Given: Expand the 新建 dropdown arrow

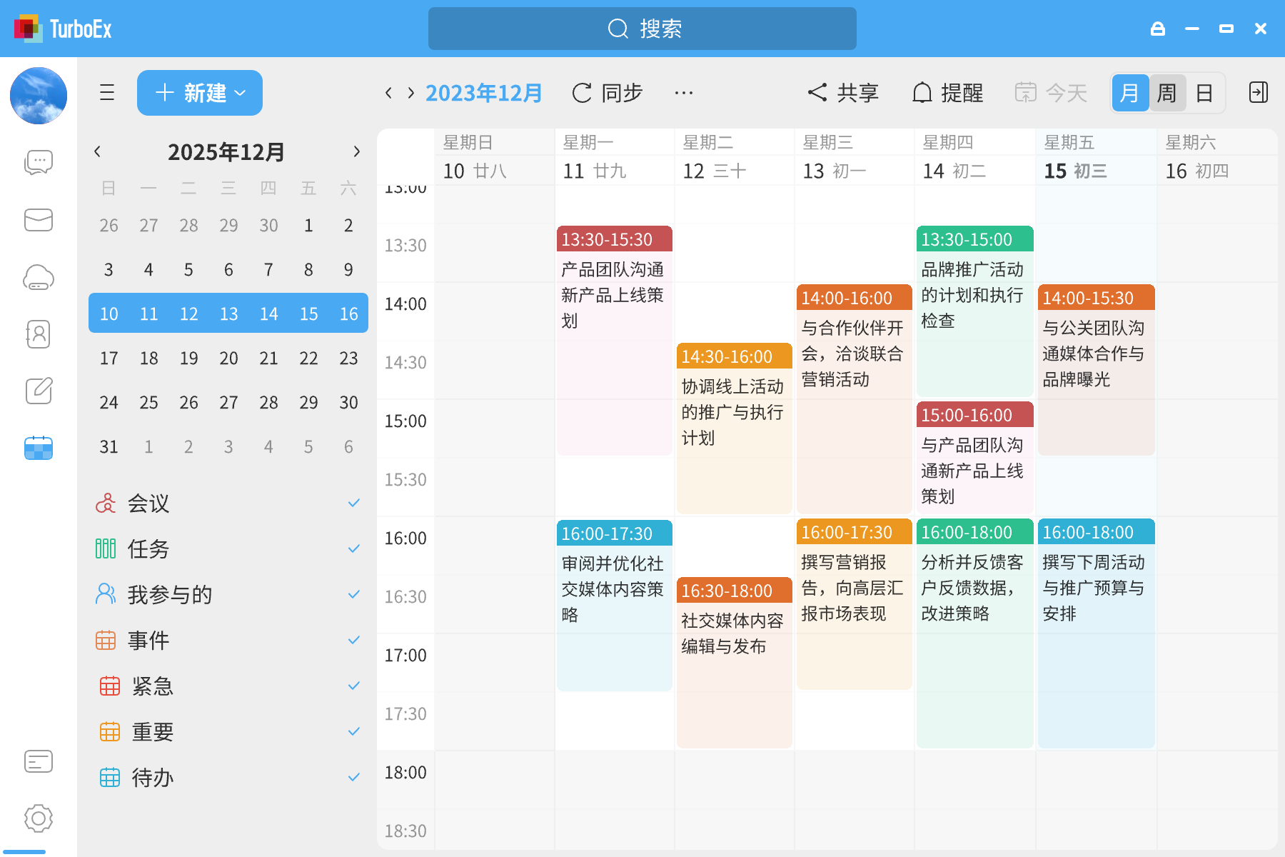Looking at the screenshot, I should [x=241, y=93].
